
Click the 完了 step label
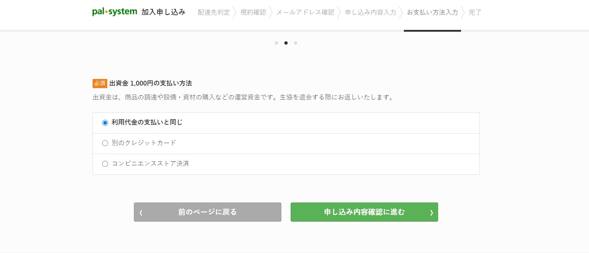click(475, 13)
